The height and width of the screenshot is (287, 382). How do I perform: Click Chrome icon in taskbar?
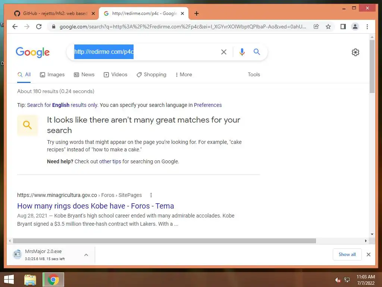tap(53, 280)
